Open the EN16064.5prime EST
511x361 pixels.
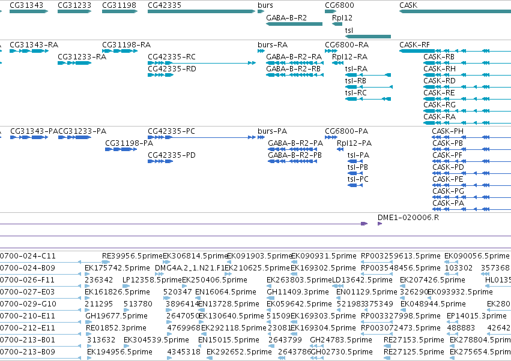pyautogui.click(x=226, y=292)
